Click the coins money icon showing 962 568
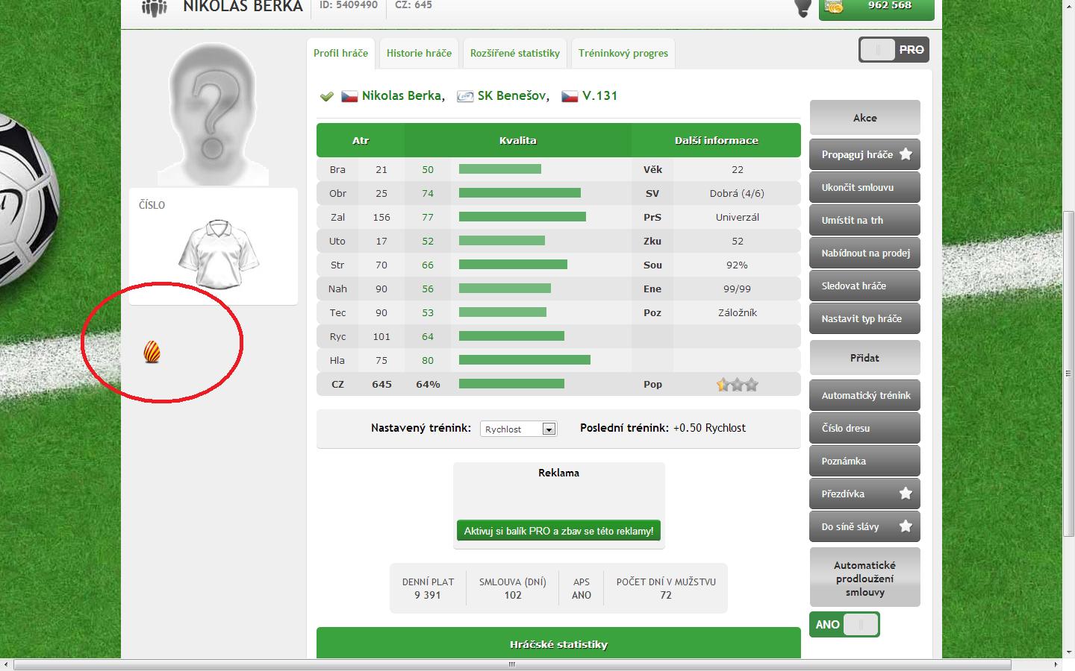Screen dimensions: 1075x671 (x=834, y=7)
